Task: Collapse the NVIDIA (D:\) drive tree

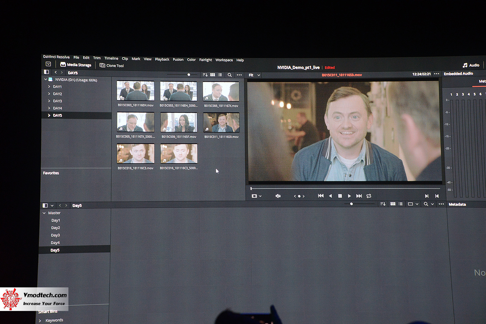Action: (x=45, y=80)
